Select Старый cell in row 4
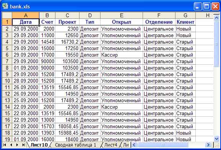221x150 pixels. 185,42
